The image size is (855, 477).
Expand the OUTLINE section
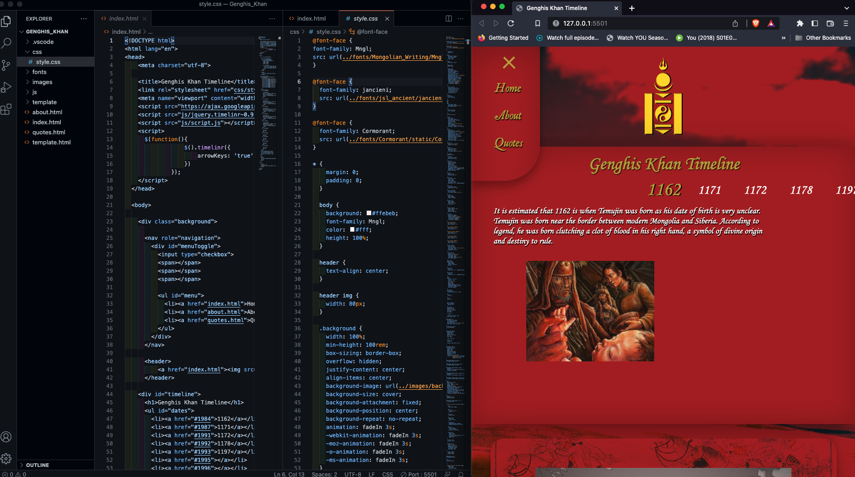pos(37,465)
